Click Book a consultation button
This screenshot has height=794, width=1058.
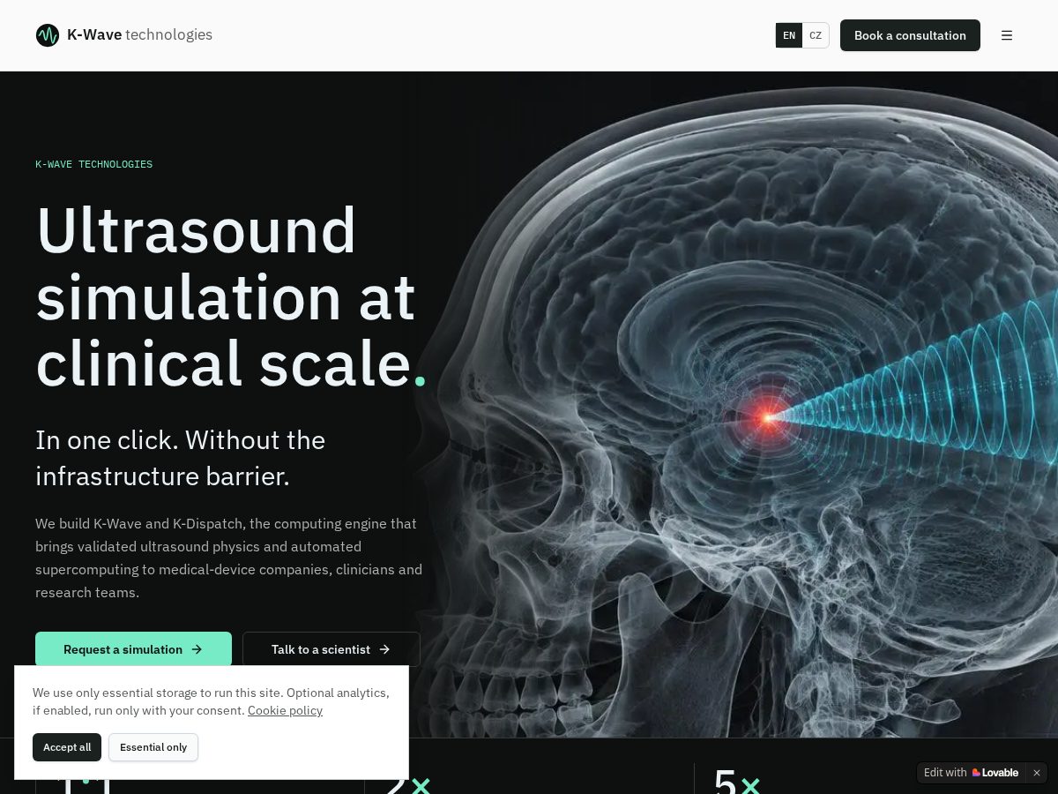point(910,35)
